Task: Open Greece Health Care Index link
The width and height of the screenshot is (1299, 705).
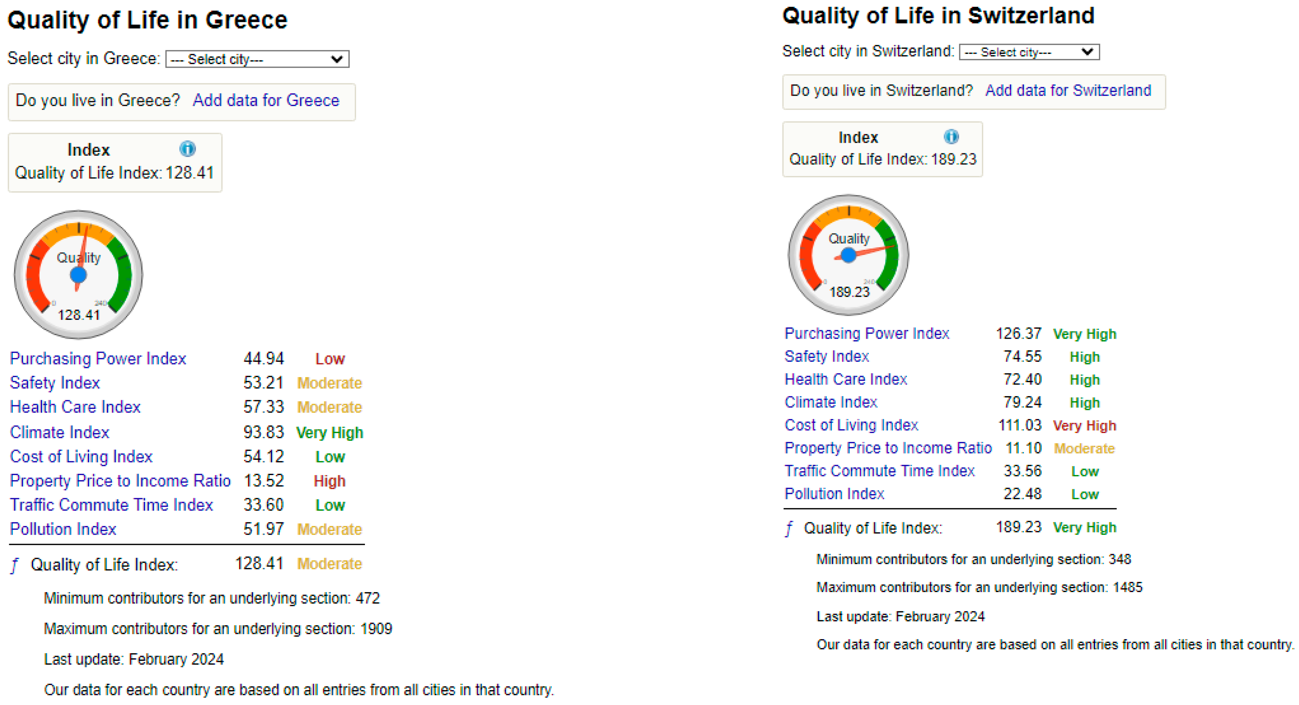Action: pyautogui.click(x=75, y=407)
